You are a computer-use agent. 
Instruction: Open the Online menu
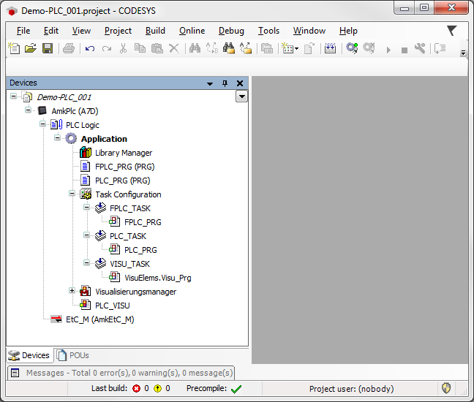(x=192, y=31)
